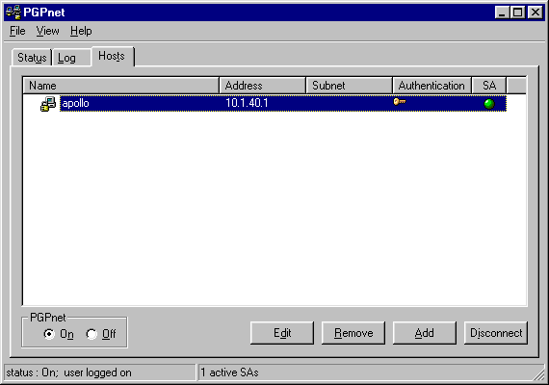
Task: Click the Edit button
Action: pos(282,333)
